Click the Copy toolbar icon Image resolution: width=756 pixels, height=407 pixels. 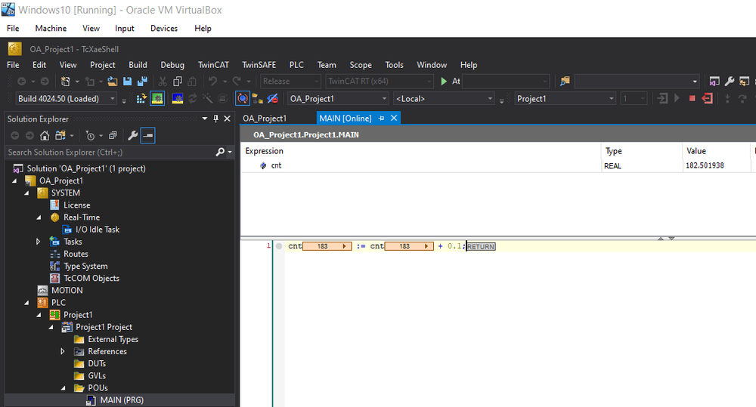coord(178,82)
